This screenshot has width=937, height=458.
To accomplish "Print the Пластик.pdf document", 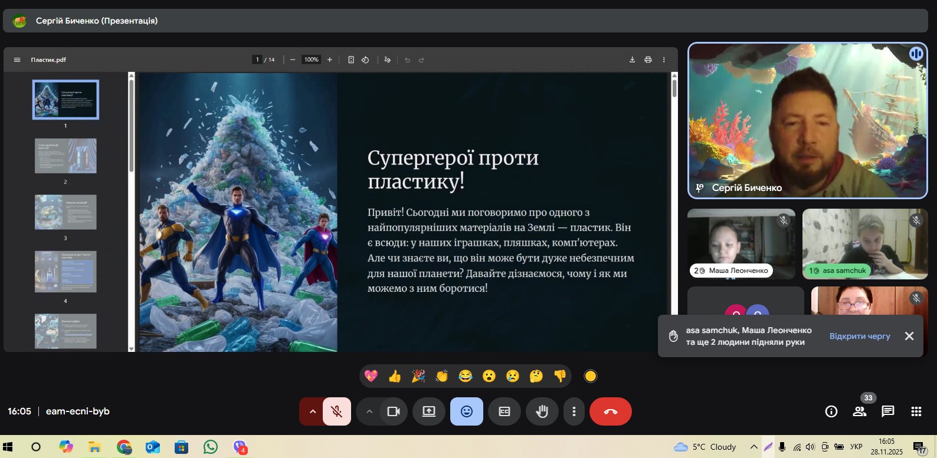I will [648, 60].
